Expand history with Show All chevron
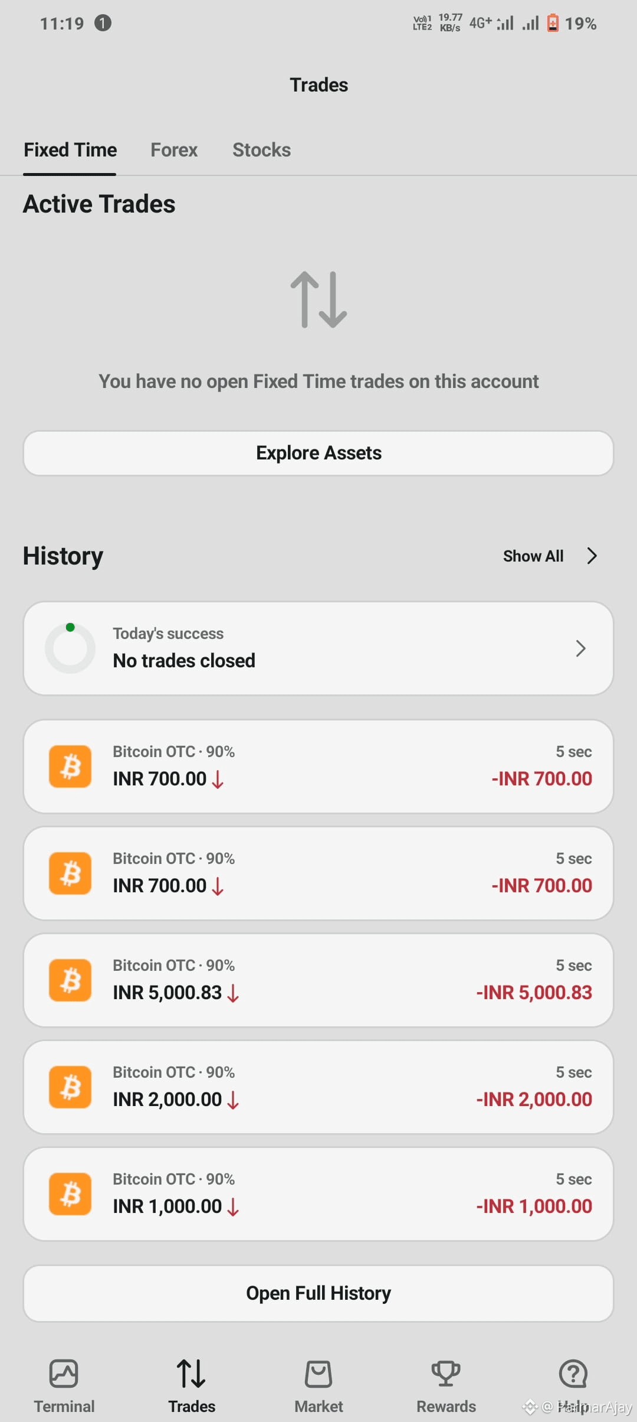This screenshot has height=1422, width=637. pos(592,556)
